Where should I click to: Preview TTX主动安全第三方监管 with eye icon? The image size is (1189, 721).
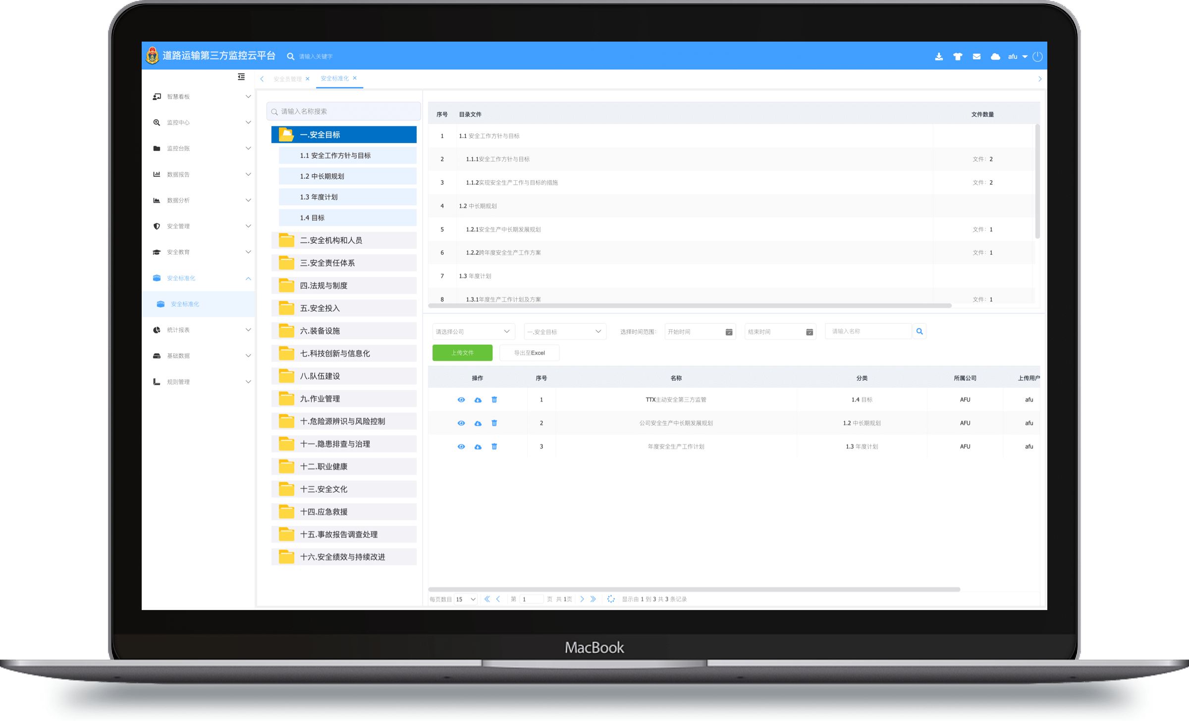pos(461,400)
